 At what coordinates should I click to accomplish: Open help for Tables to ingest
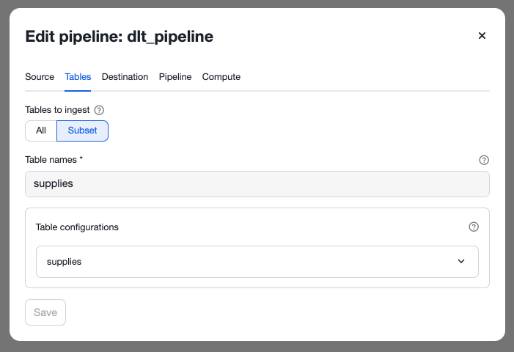click(100, 110)
